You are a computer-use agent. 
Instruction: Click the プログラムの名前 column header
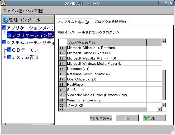(x=107, y=42)
